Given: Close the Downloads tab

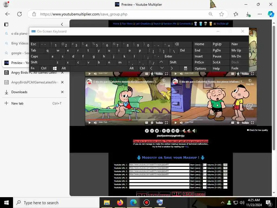Looking at the screenshot, I should (x=62, y=92).
